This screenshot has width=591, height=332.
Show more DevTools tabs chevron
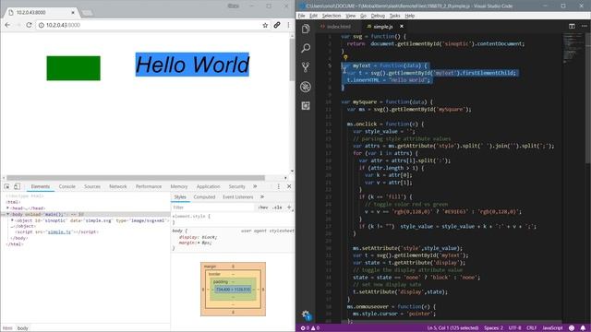click(255, 186)
